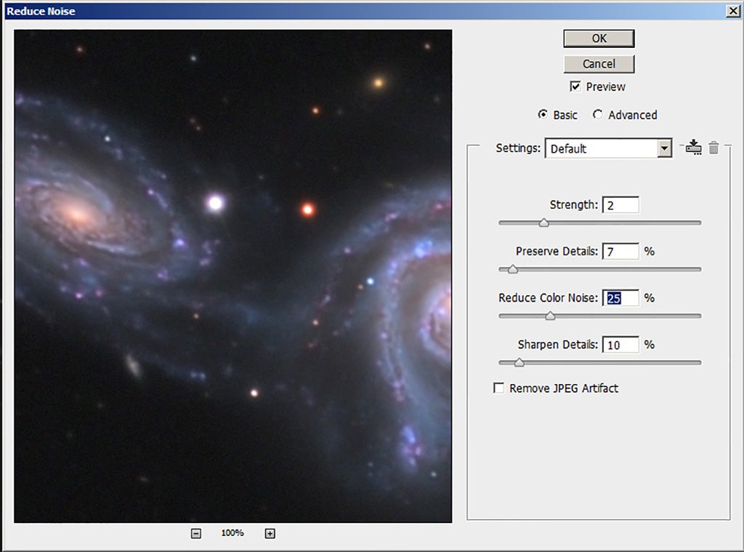Click the galaxy preview image

click(x=233, y=276)
